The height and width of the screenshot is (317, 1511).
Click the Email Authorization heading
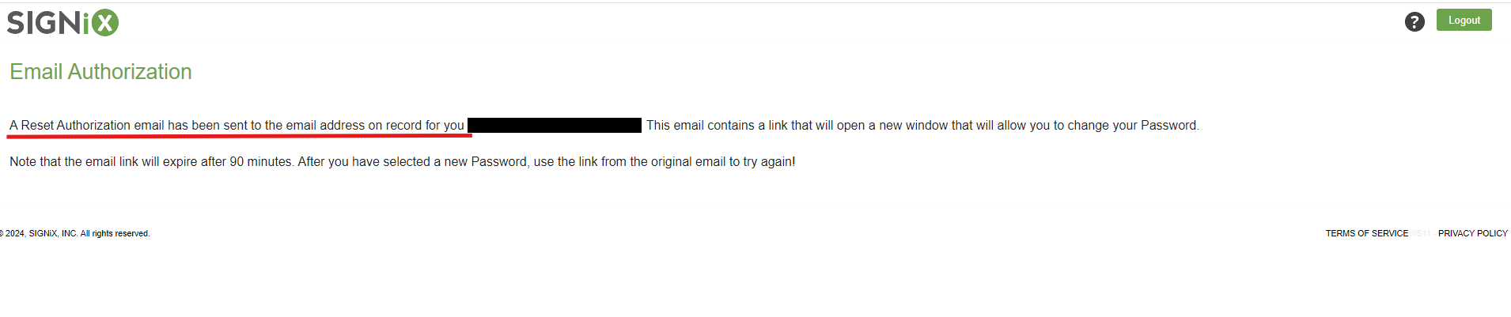click(100, 72)
